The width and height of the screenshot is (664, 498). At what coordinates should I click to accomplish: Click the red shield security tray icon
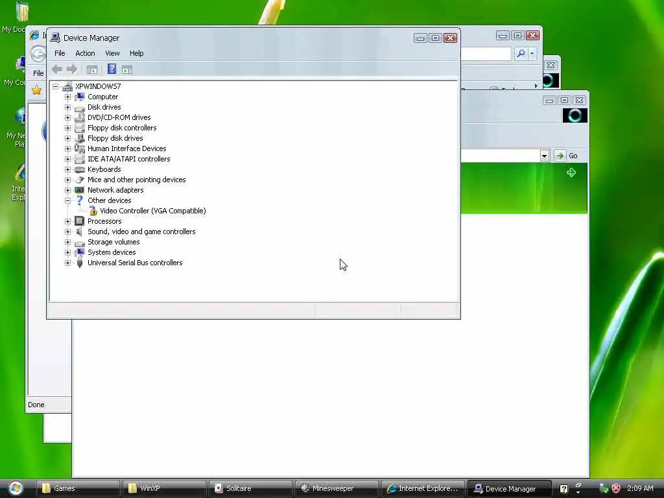pos(616,488)
